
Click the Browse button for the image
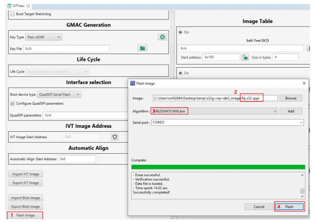(x=291, y=98)
